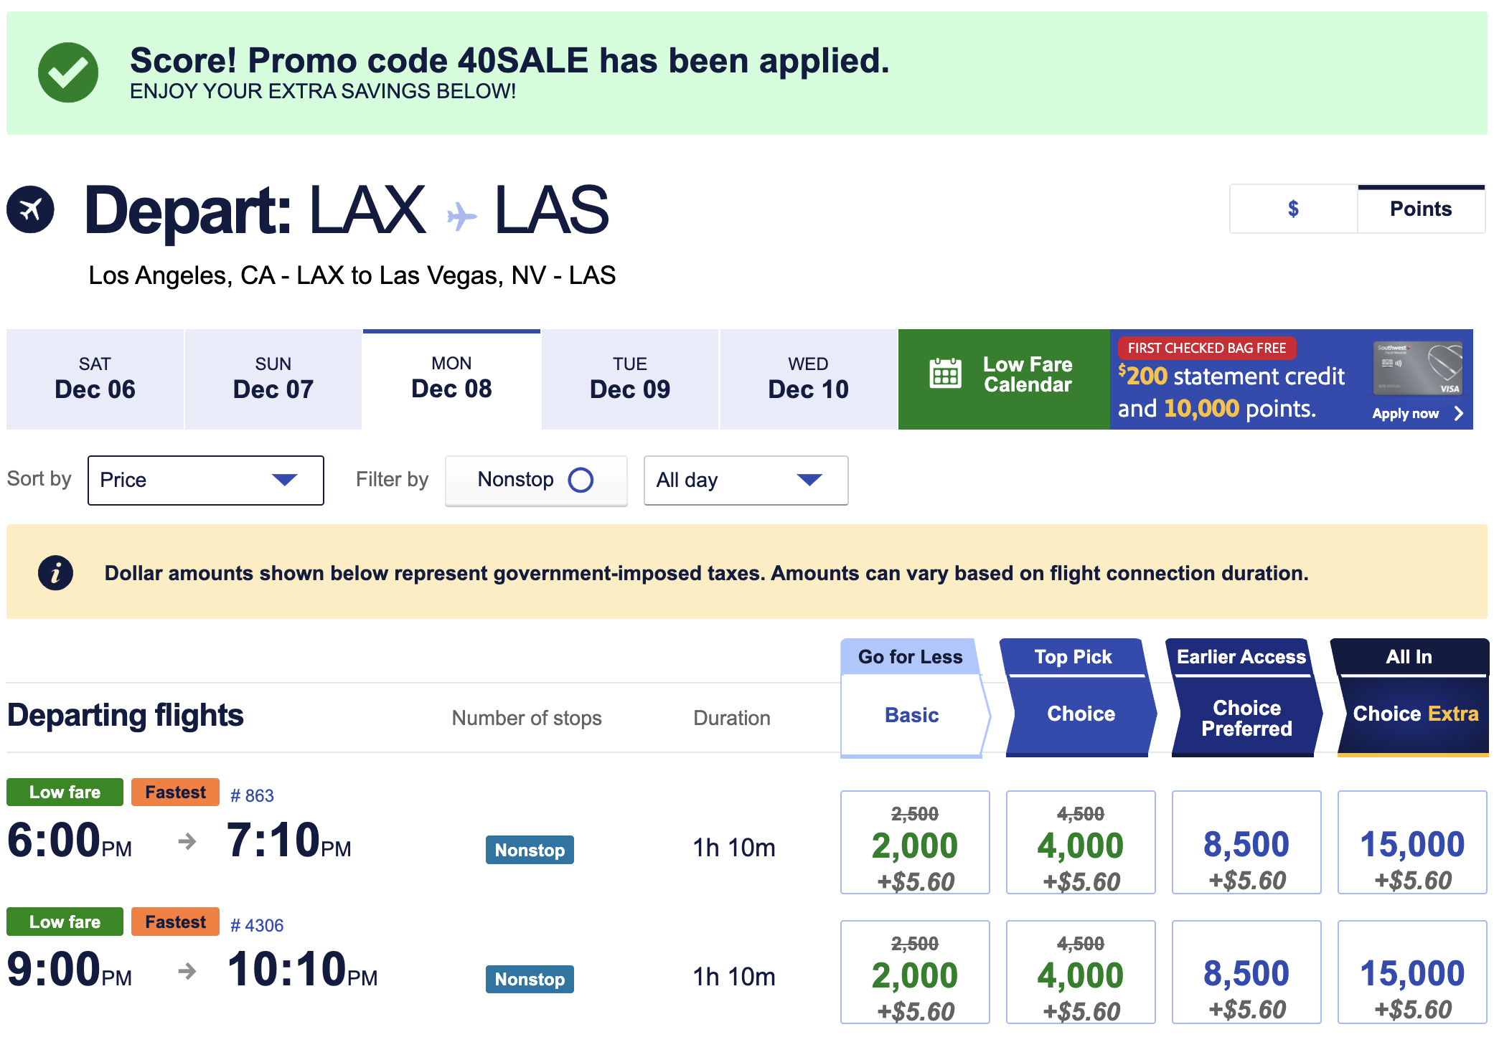Choose the 15,000 points Choice Extra fare for flight 4306

(x=1411, y=972)
